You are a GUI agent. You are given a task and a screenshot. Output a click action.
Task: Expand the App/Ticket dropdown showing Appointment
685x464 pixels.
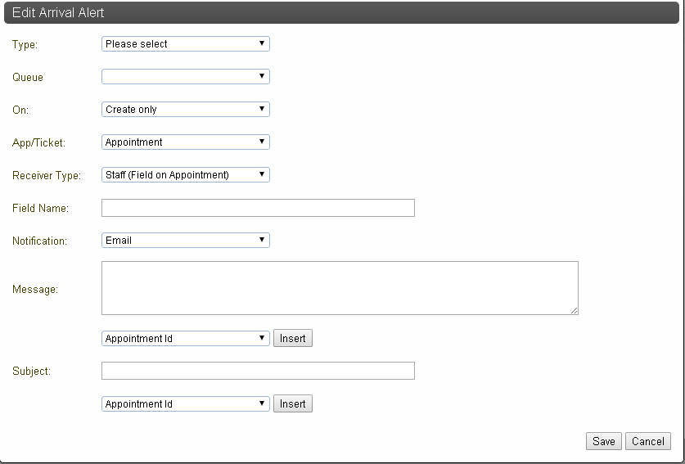(x=186, y=142)
